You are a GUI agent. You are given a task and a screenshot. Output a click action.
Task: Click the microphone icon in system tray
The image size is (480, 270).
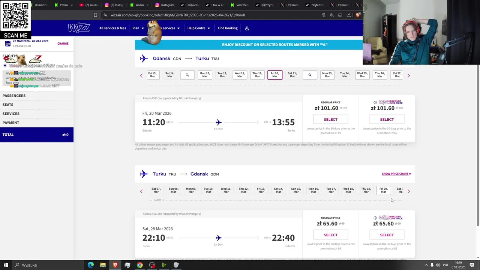(432, 265)
